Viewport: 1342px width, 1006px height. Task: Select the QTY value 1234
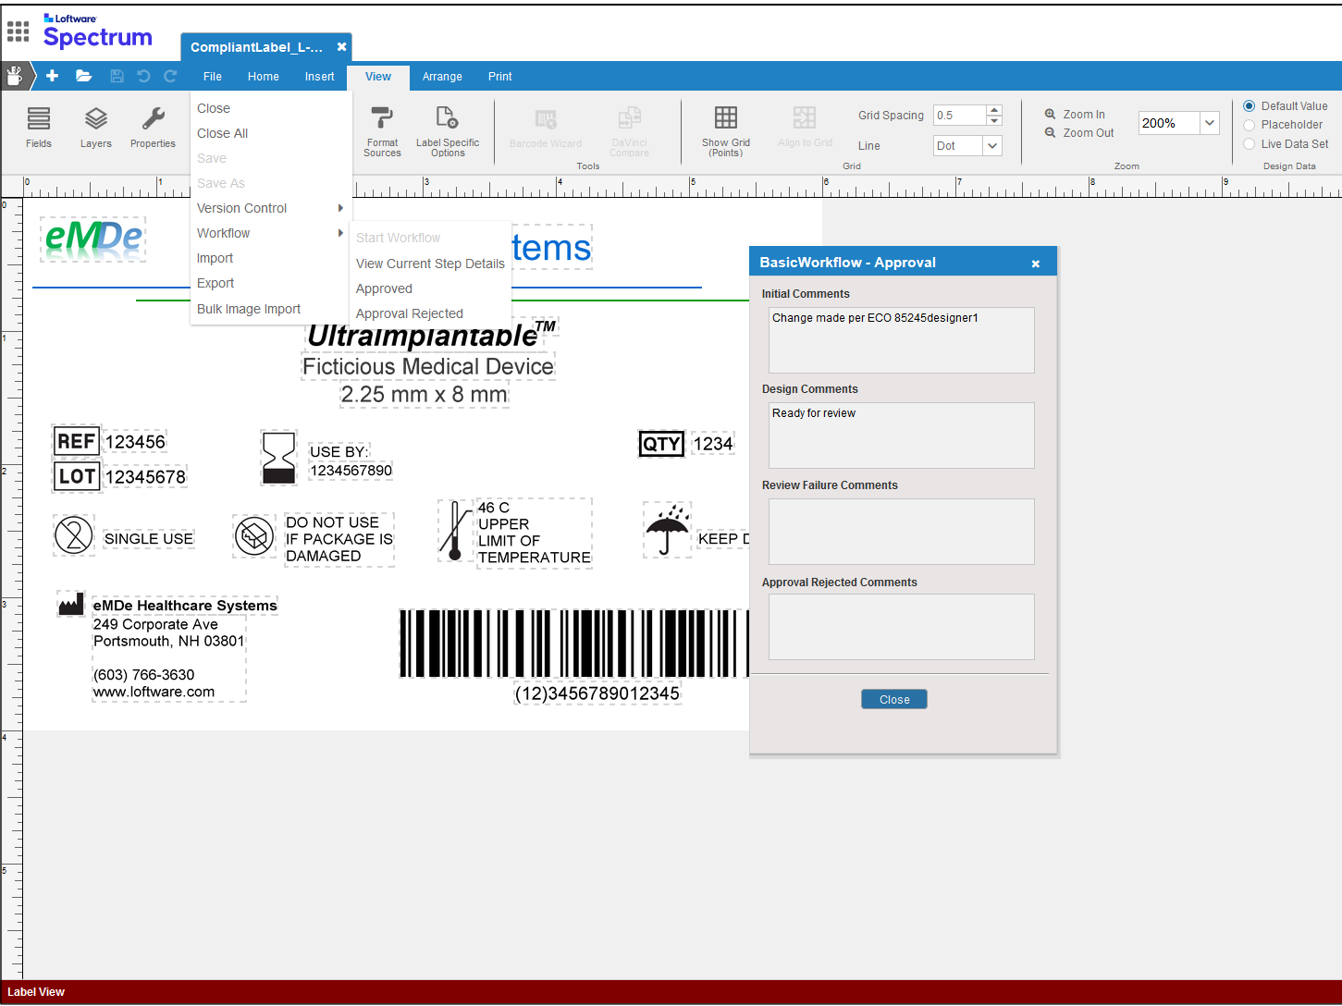(713, 444)
